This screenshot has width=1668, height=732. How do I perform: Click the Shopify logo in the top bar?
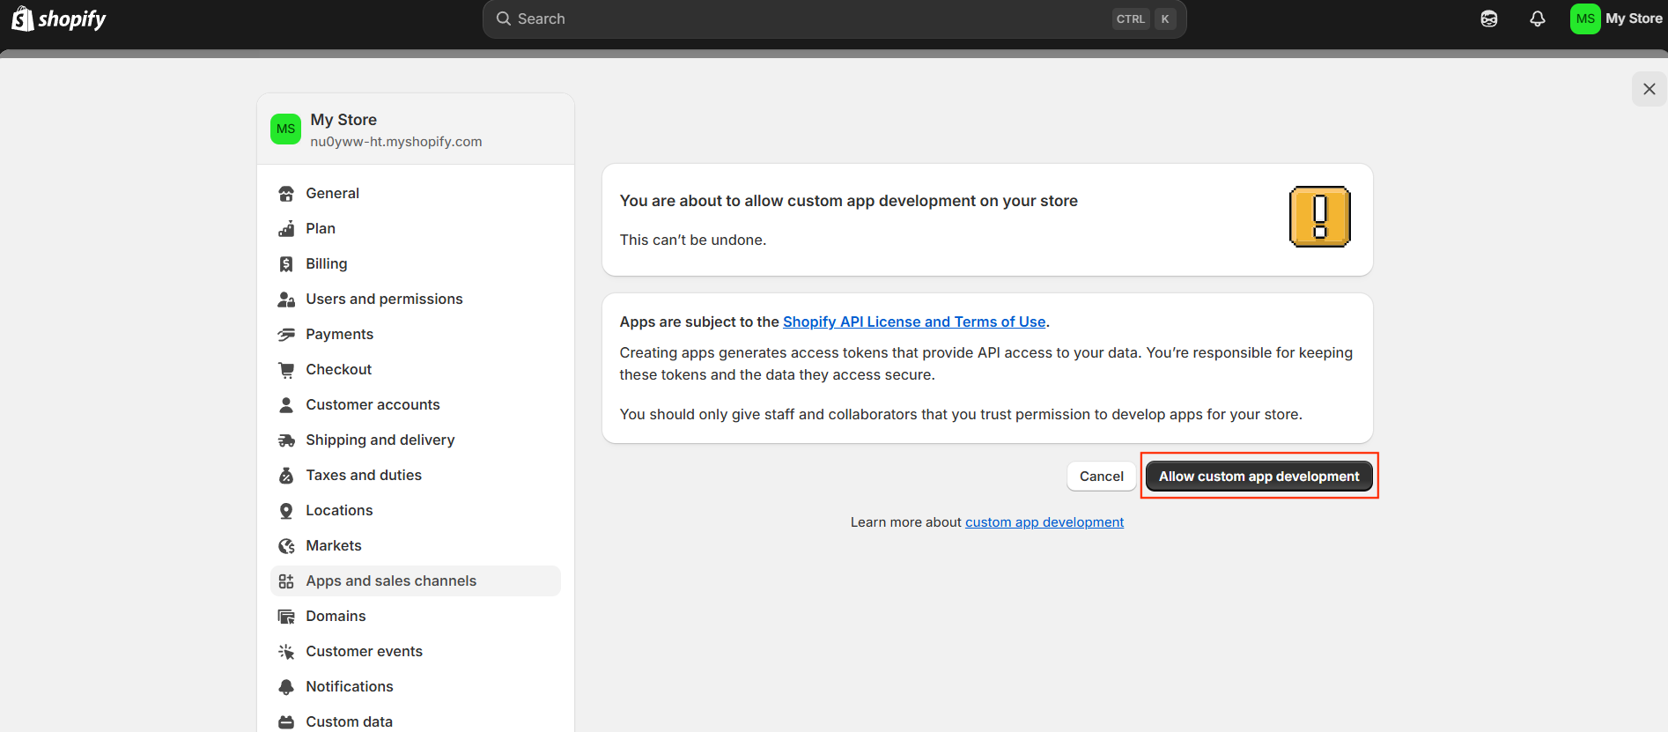[x=59, y=18]
